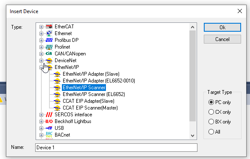Image resolution: width=250 pixels, height=159 pixels.
Task: Select the Profibus DP label
Action: tap(67, 40)
